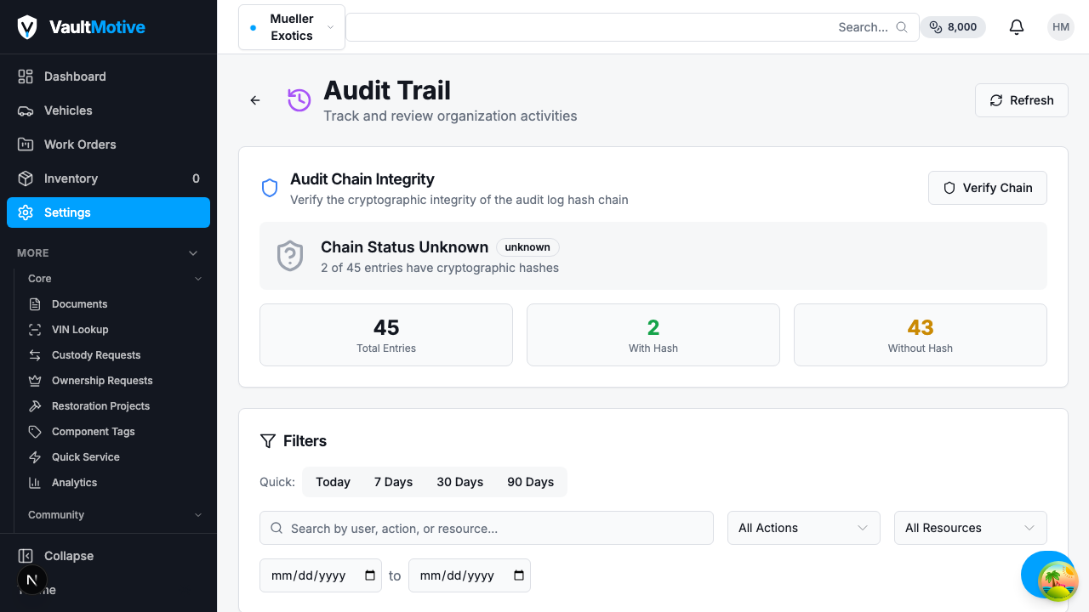Image resolution: width=1089 pixels, height=612 pixels.
Task: Collapse the Core group chevron
Action: 198,279
